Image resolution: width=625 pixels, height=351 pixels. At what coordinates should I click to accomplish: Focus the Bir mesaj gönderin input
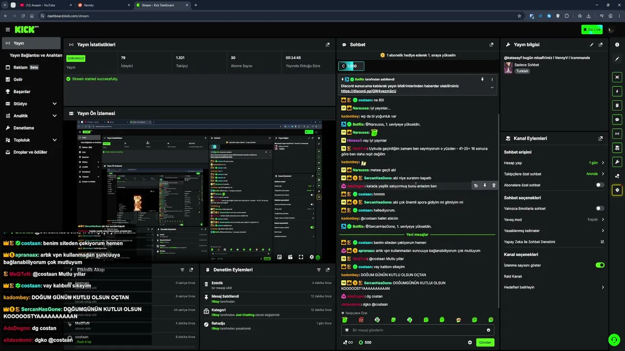pos(417,330)
